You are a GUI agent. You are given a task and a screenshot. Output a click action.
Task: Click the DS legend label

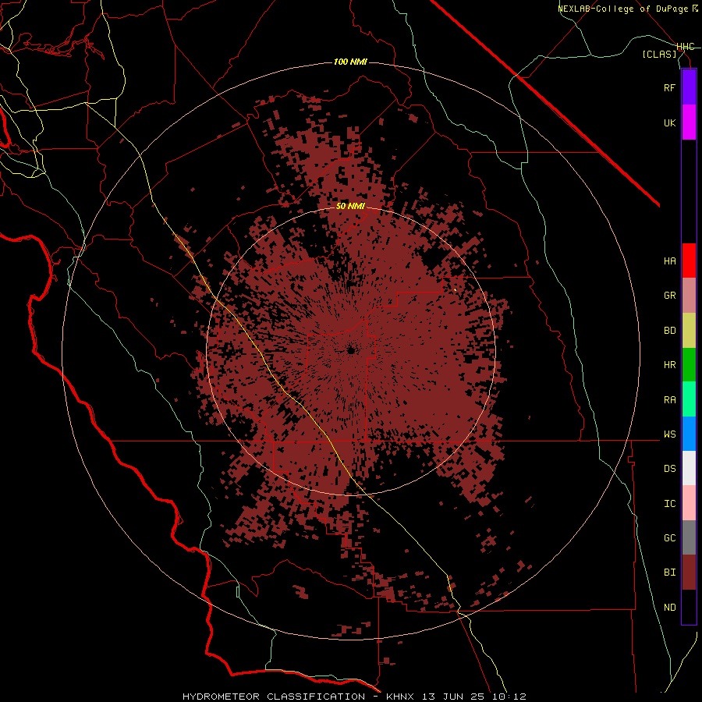[x=670, y=469]
